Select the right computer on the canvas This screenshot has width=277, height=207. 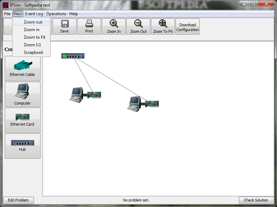[x=134, y=104]
